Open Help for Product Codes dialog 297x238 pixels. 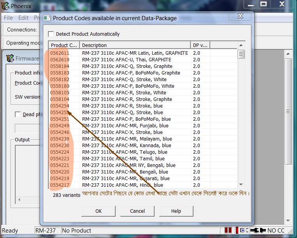176,211
